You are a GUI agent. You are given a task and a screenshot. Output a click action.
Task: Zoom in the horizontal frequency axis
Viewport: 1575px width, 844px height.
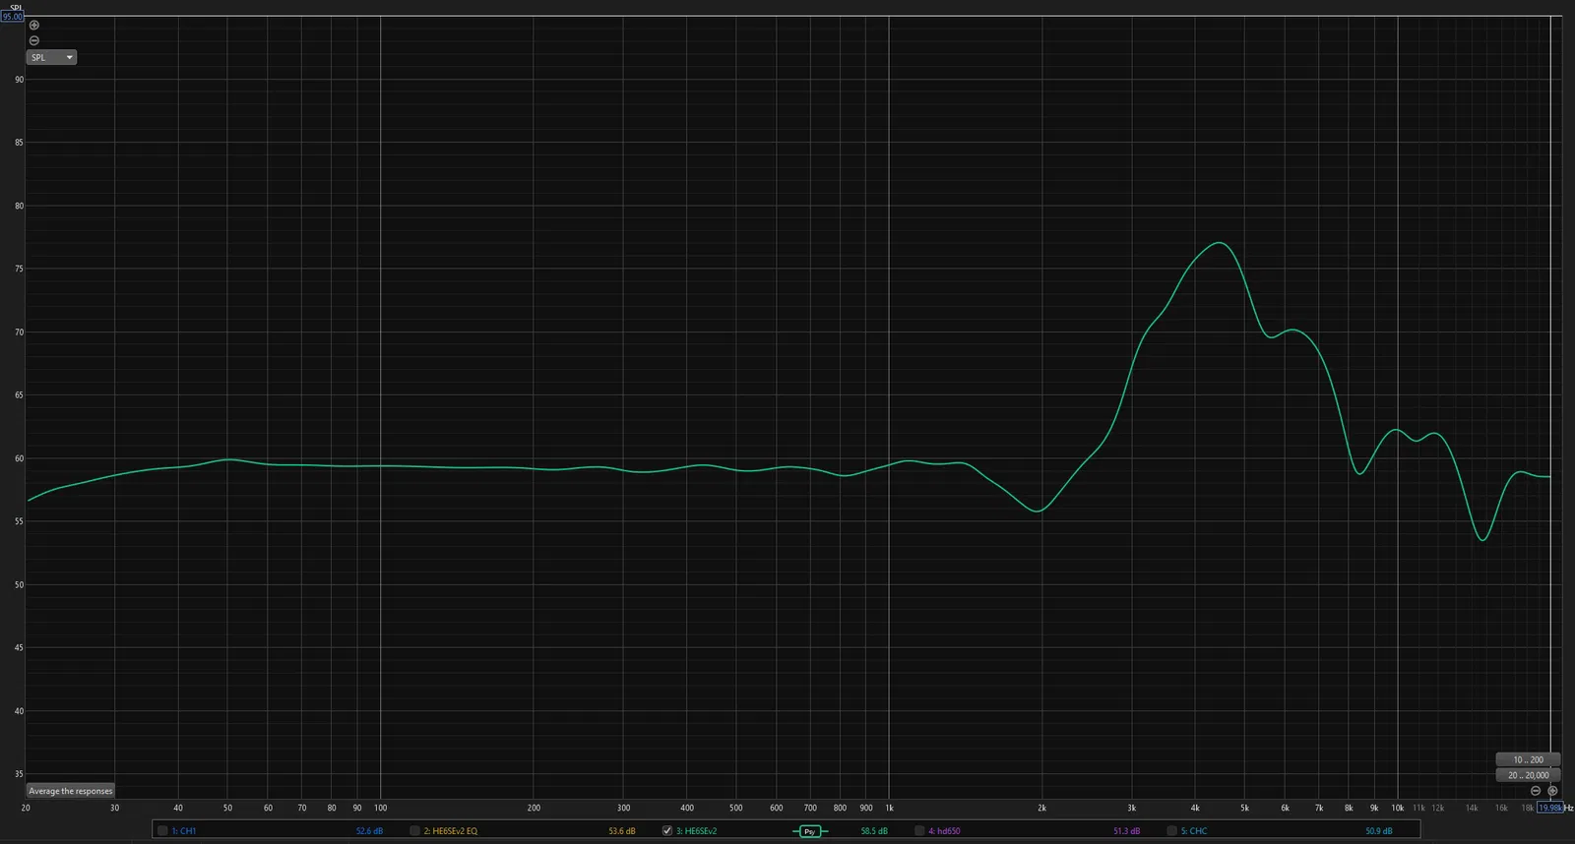(x=1552, y=791)
